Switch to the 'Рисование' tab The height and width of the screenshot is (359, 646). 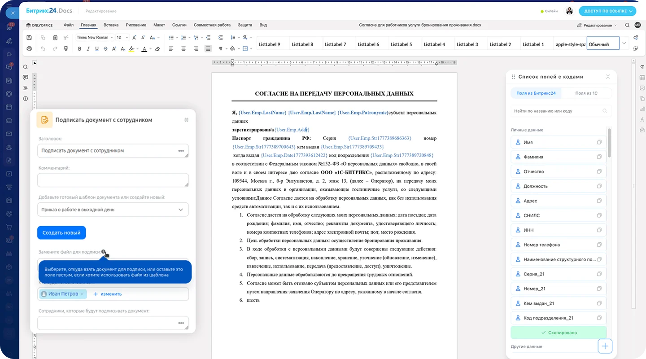136,25
